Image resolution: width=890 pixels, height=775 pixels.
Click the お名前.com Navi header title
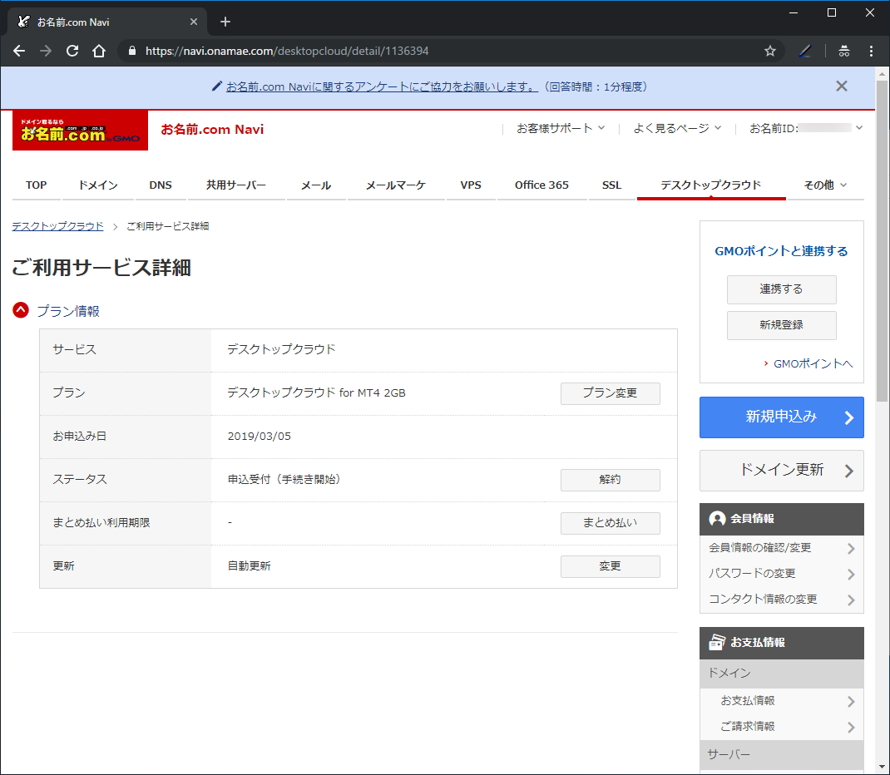coord(212,130)
